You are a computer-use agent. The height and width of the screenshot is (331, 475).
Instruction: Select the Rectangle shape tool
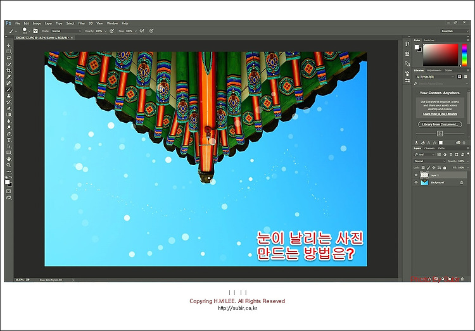click(9, 153)
